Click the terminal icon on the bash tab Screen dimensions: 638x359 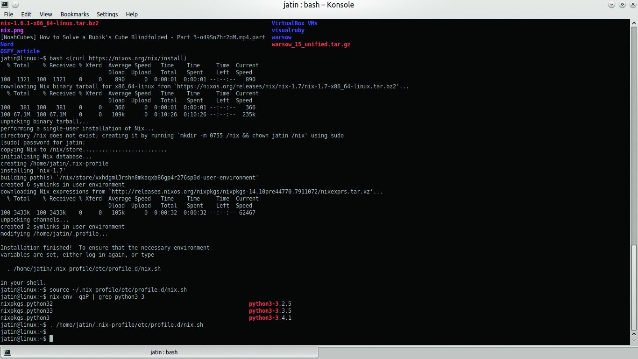[7, 352]
